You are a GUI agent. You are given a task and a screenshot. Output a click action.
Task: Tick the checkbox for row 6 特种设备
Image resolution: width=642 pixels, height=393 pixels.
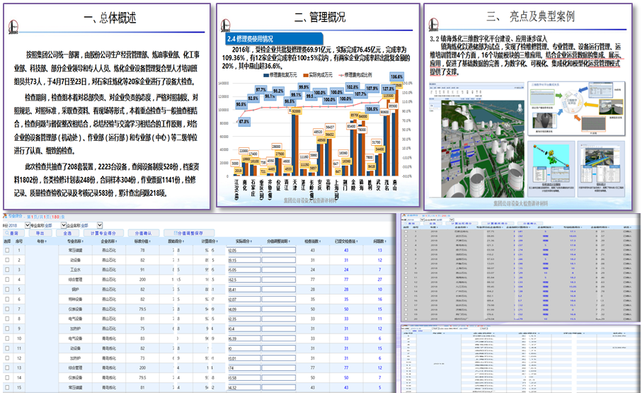point(7,299)
